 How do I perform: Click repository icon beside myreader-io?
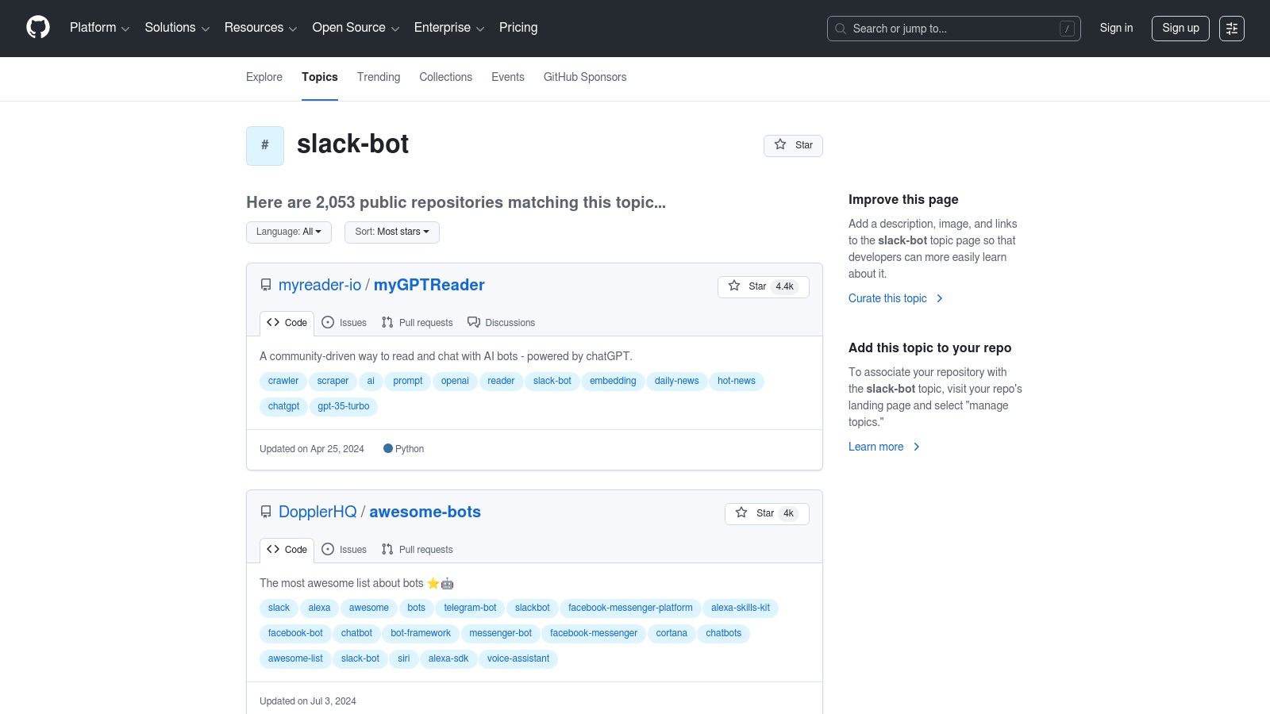pos(266,285)
